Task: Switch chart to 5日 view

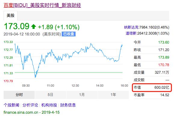Action: [51, 95]
